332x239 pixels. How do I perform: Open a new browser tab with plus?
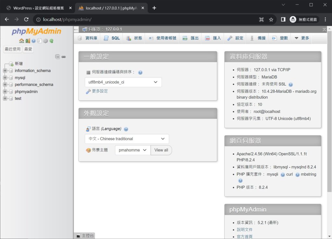154,8
